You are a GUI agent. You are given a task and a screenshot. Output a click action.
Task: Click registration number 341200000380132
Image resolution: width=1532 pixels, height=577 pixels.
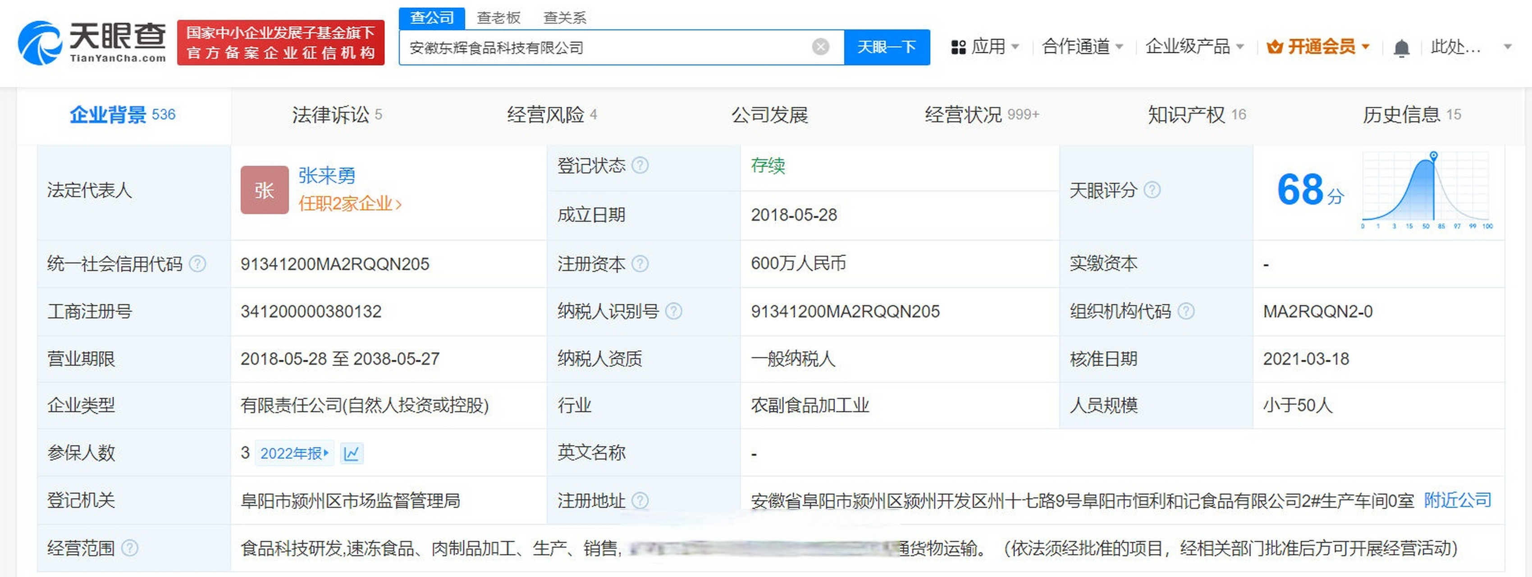pos(311,311)
